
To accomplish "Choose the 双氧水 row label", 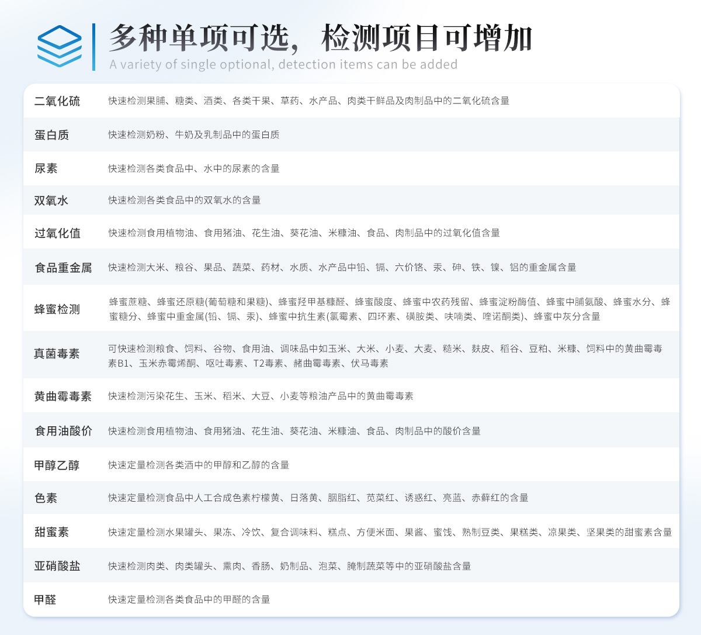I will [x=51, y=201].
